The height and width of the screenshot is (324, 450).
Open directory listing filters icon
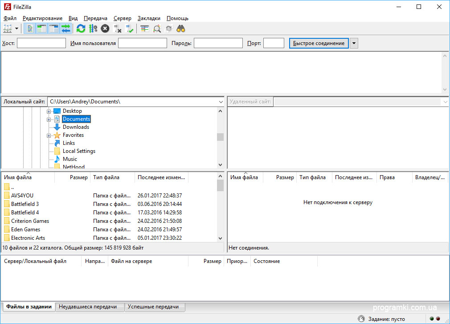click(x=145, y=29)
